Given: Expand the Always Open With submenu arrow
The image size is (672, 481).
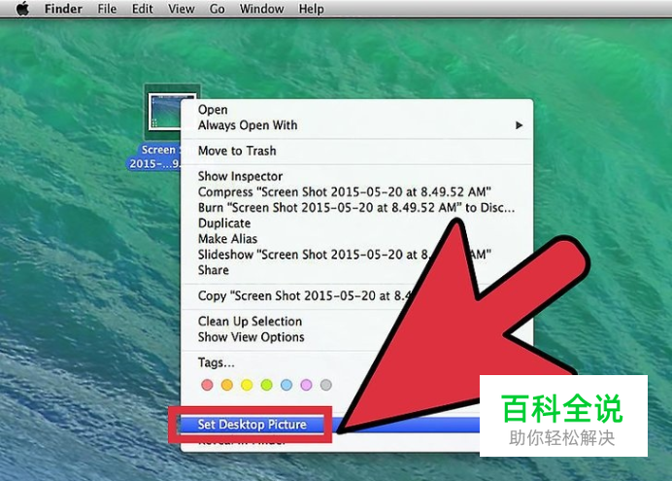Looking at the screenshot, I should click(x=519, y=125).
